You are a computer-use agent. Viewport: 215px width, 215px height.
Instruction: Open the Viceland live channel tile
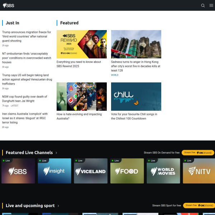(90, 171)
